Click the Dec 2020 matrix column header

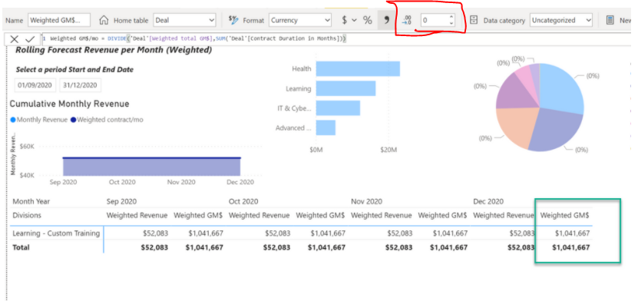(488, 201)
